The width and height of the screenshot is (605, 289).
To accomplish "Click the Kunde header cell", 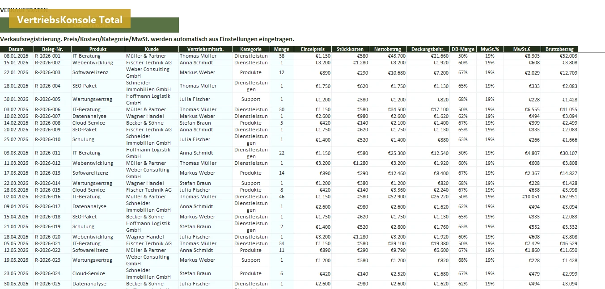I will (152, 49).
